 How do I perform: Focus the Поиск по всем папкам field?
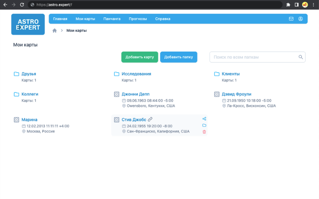[x=254, y=57]
